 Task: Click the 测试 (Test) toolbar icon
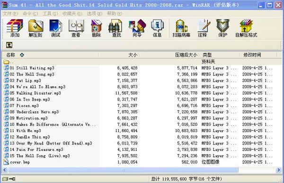pyautogui.click(x=55, y=28)
